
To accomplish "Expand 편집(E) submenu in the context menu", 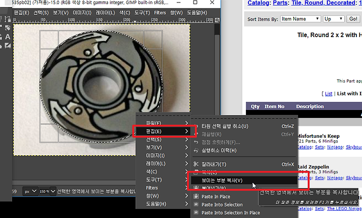I will (x=163, y=131).
